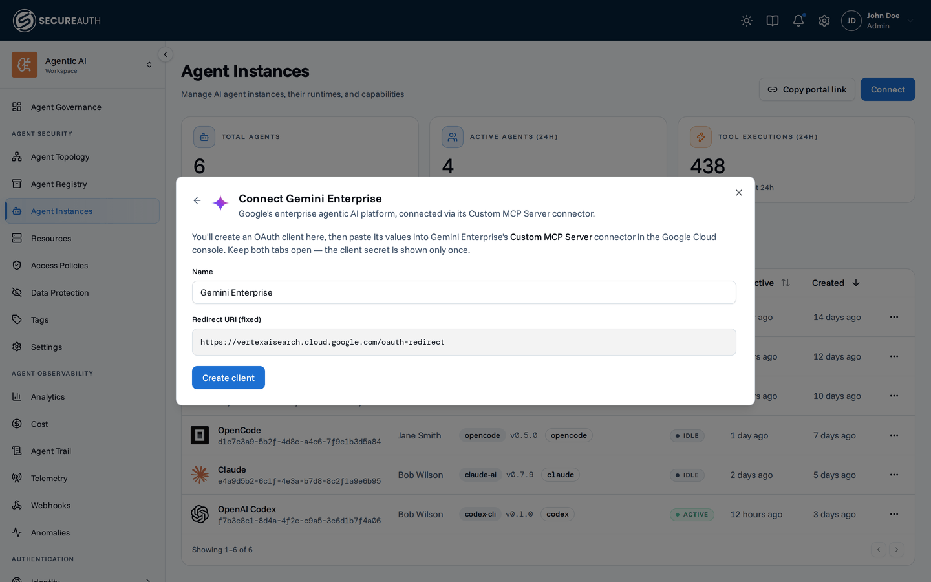Viewport: 931px width, 582px height.
Task: Click the Anomalies pulse icon
Action: click(x=17, y=532)
